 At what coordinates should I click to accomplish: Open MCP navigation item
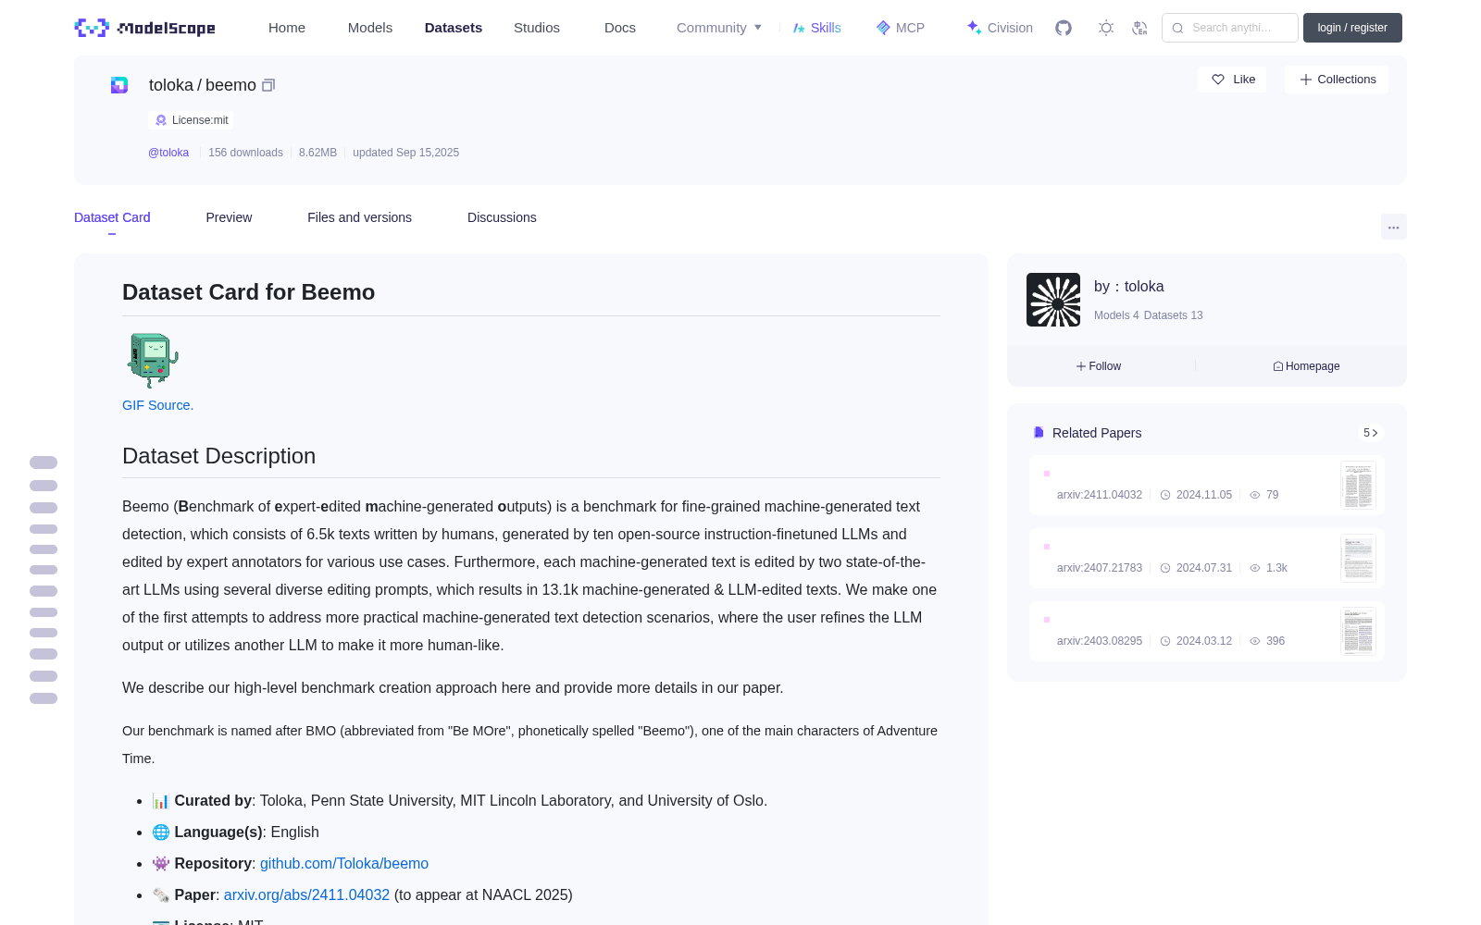pyautogui.click(x=901, y=28)
